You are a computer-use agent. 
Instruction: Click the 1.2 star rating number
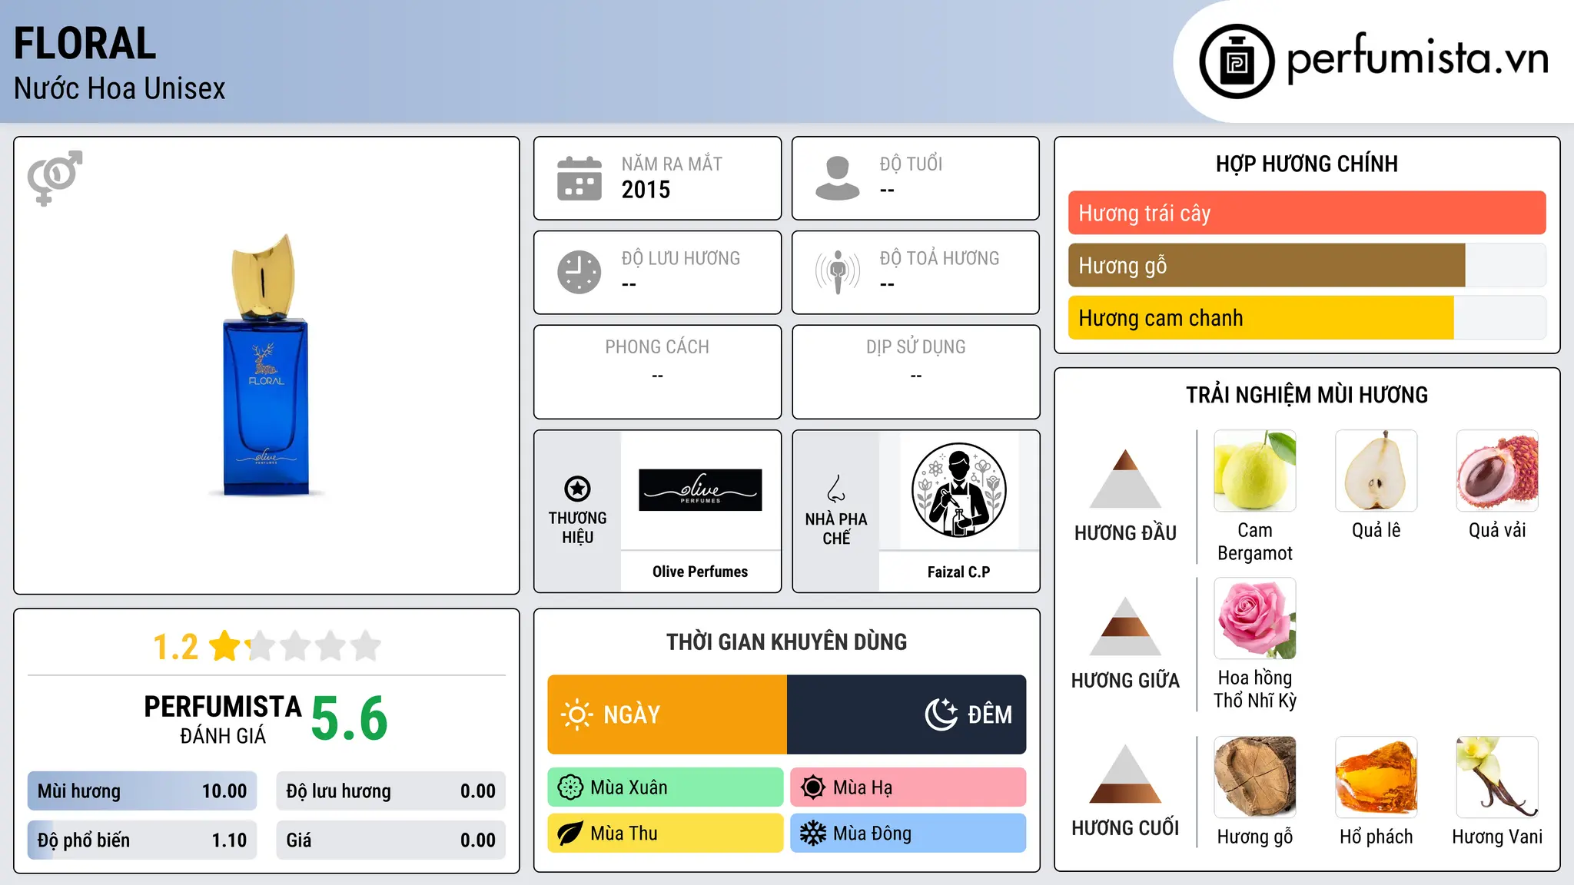point(175,646)
